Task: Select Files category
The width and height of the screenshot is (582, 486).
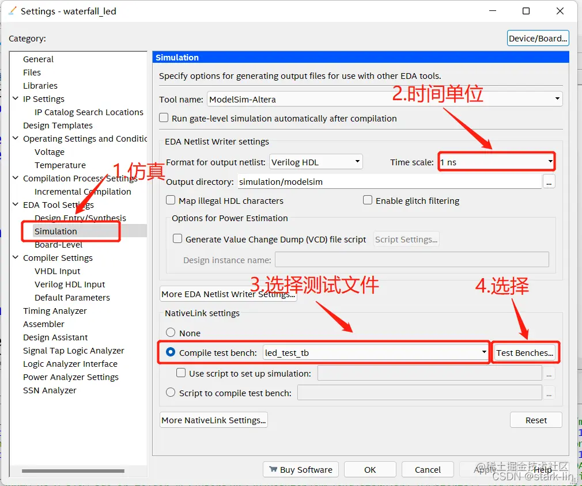Action: click(32, 73)
